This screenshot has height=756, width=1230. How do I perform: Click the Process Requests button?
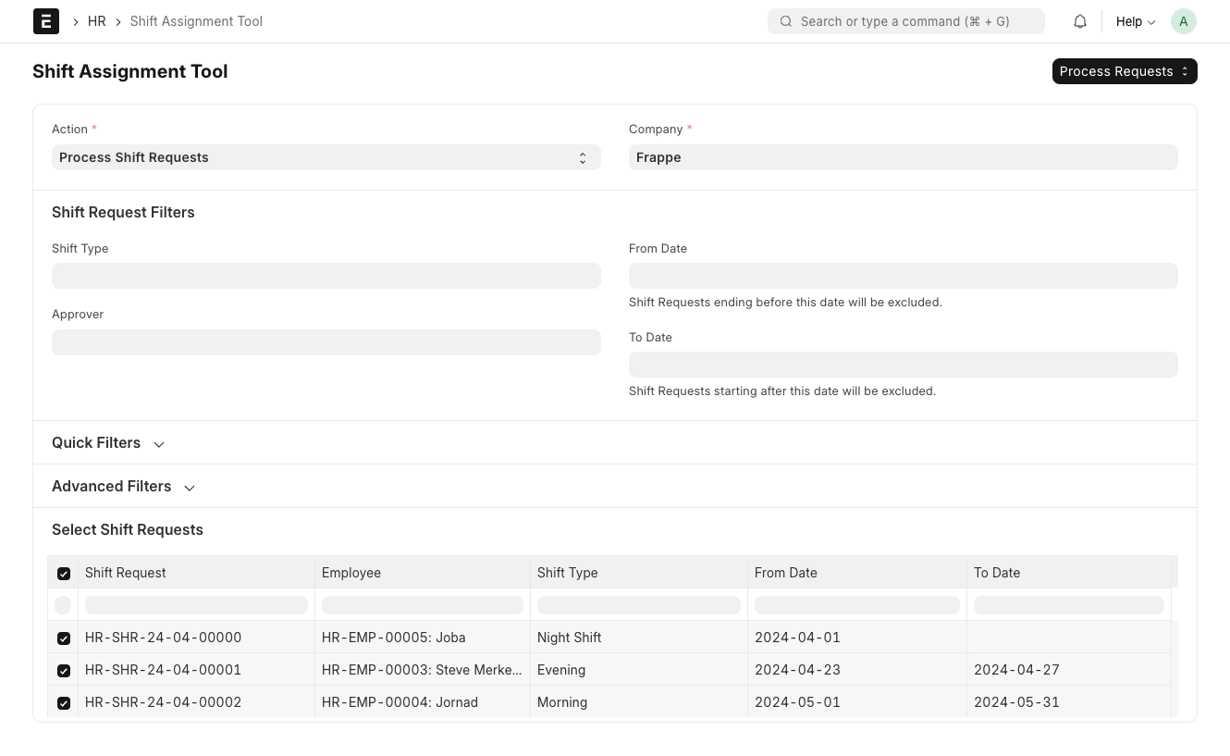(1125, 71)
